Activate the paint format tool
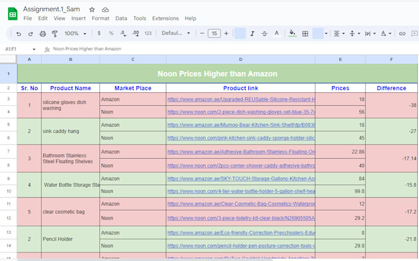The image size is (419, 261). tap(55, 34)
